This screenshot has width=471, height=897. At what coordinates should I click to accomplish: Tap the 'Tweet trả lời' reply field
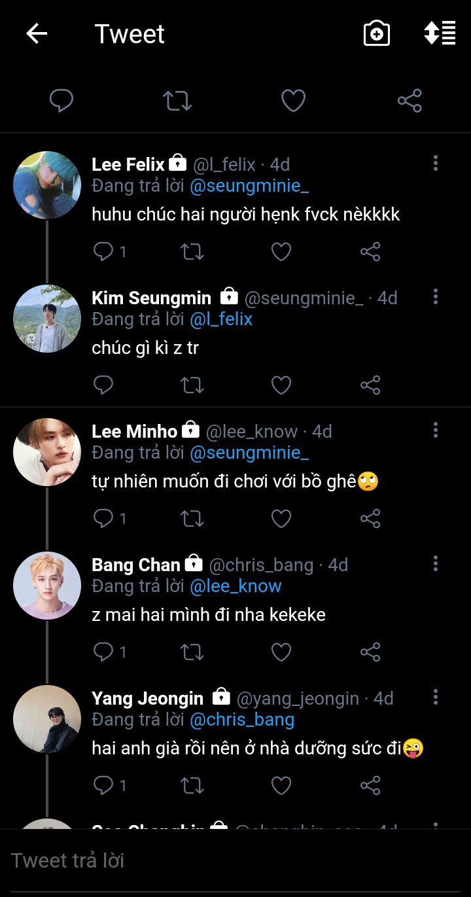[235, 860]
